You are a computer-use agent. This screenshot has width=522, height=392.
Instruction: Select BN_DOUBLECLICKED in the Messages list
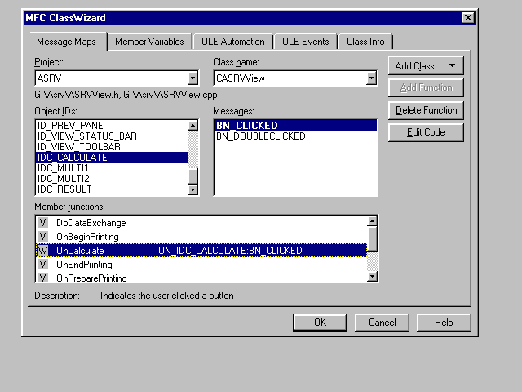click(260, 136)
